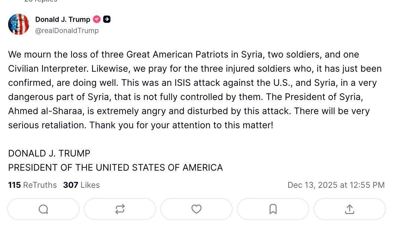Bookmark this Truth post
This screenshot has height=242, width=393.
273,209
